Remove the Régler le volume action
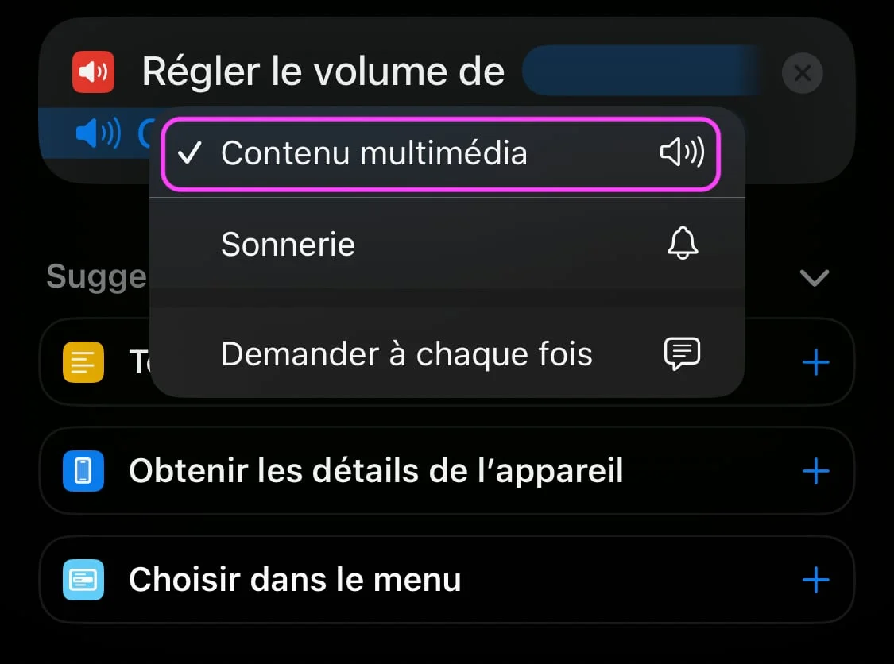894x664 pixels. [x=802, y=73]
